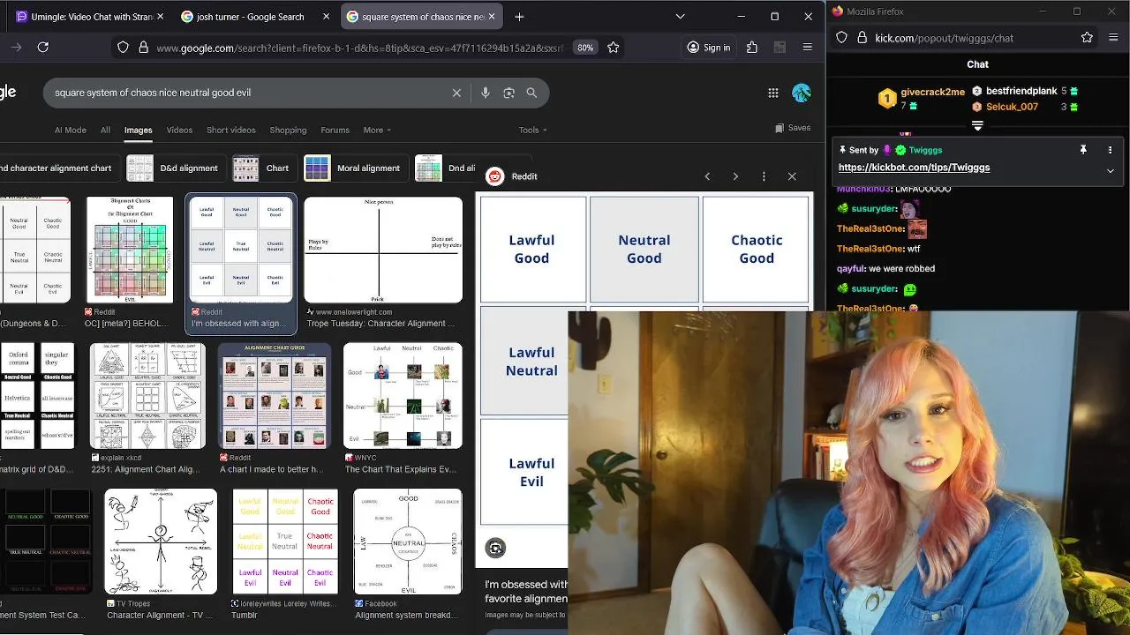Click padlock icon next to www.google.com
Image resolution: width=1130 pixels, height=635 pixels.
(x=143, y=48)
